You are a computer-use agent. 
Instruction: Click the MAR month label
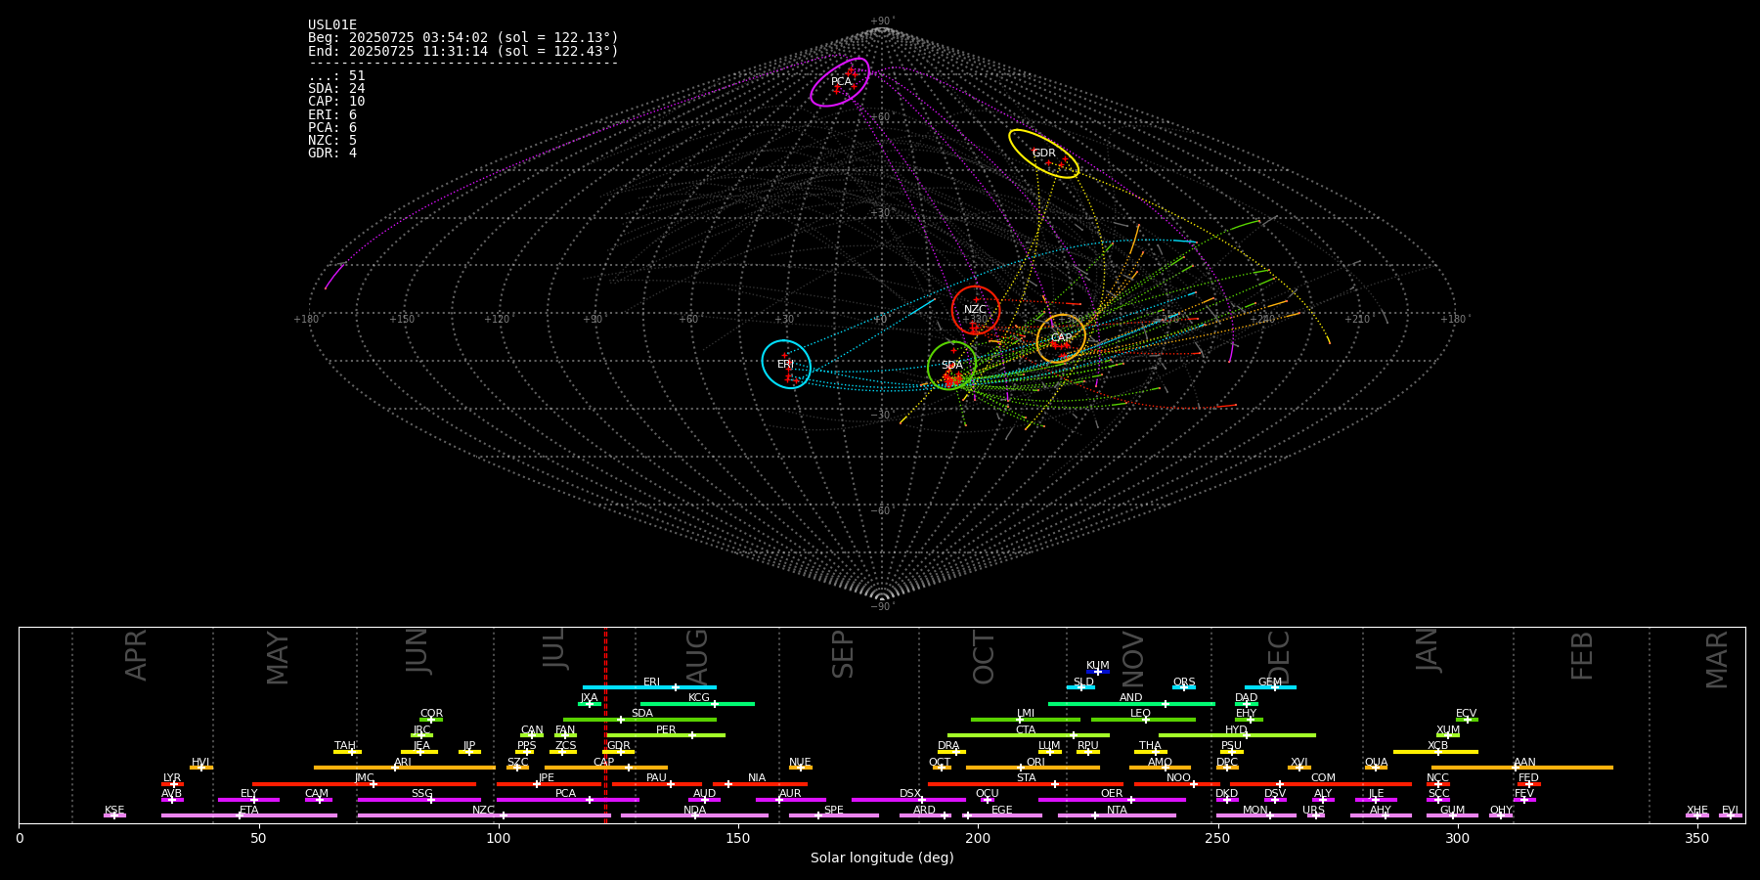coord(1717,659)
